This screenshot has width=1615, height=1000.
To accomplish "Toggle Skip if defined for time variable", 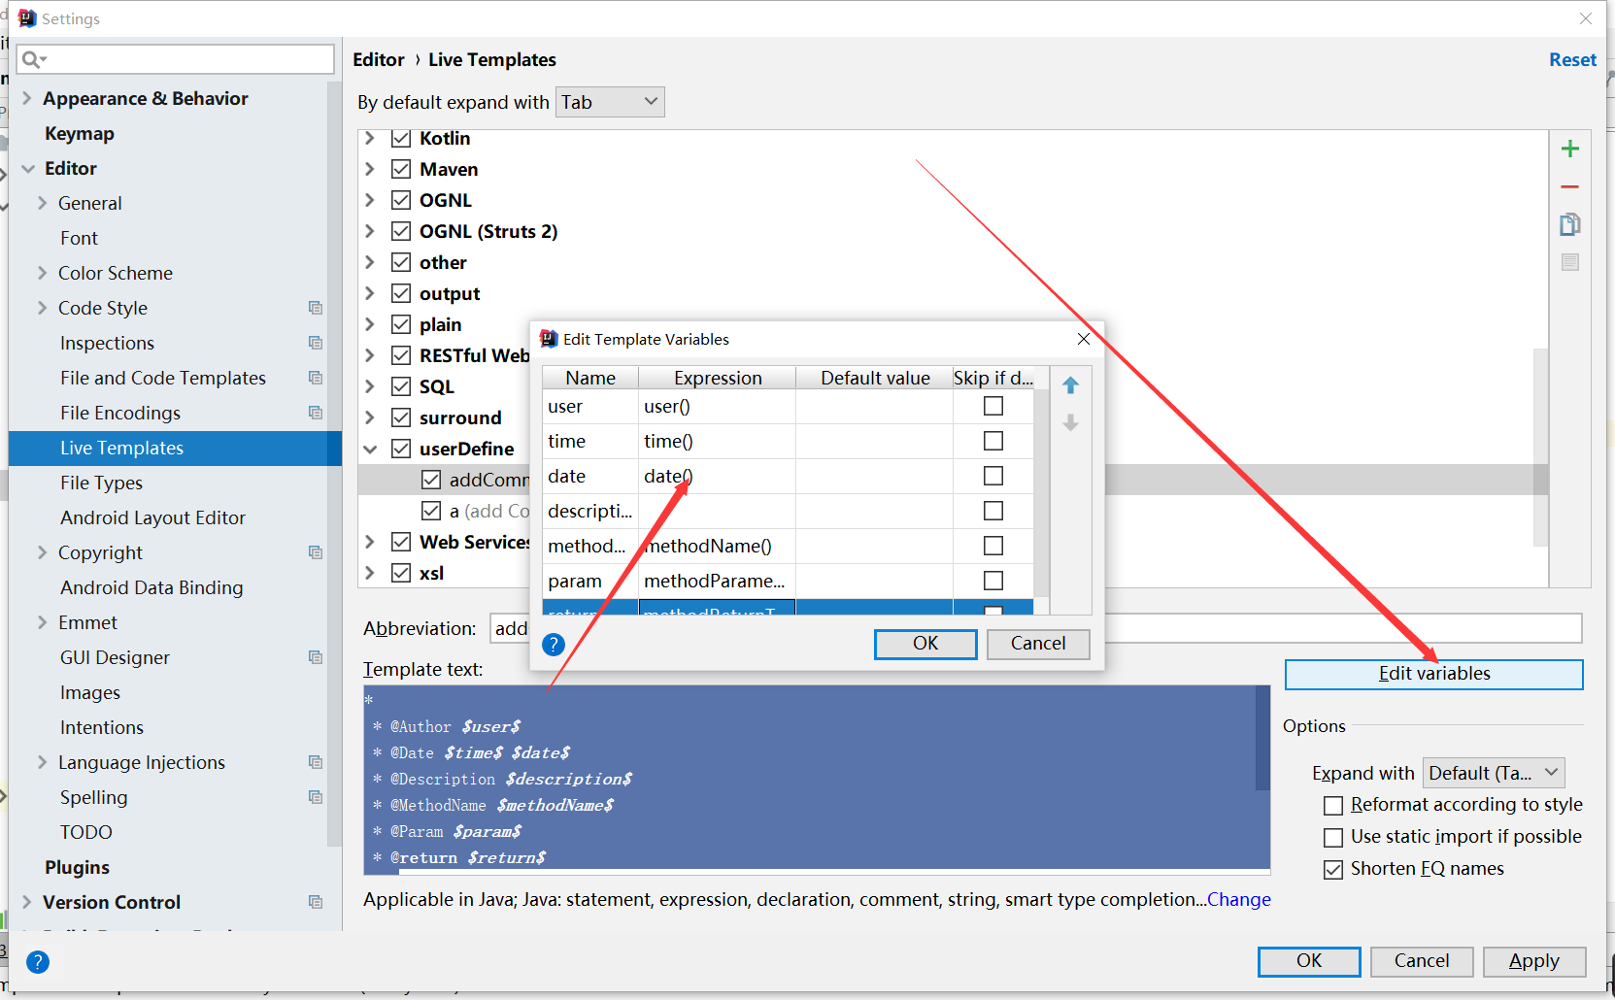I will click(993, 441).
